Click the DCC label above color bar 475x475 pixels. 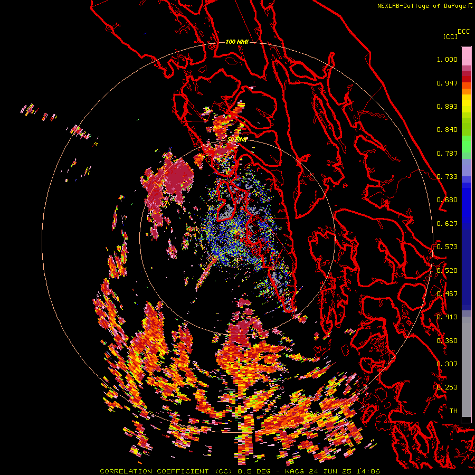tap(464, 32)
